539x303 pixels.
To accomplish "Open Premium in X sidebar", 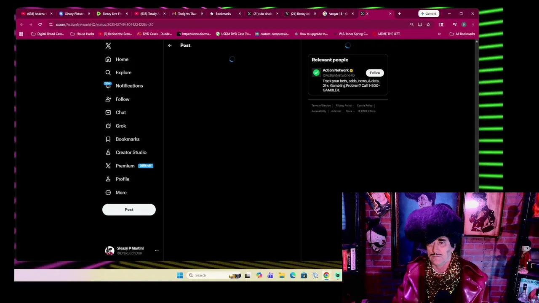I will tap(129, 166).
